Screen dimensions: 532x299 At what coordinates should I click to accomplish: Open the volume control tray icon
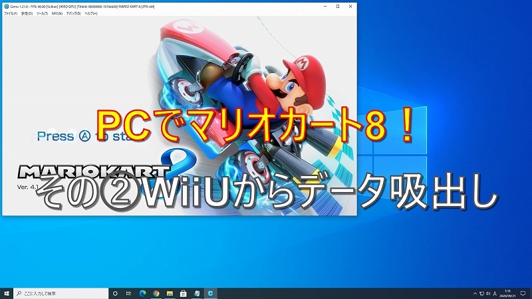coord(488,294)
